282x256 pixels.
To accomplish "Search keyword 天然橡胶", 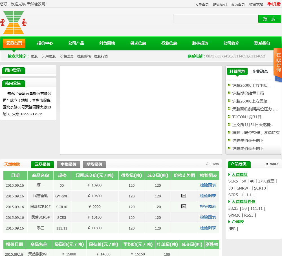I will (49, 56).
